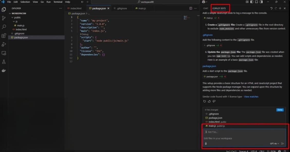Mark the Copilot response with thumbs down

[x=214, y=101]
